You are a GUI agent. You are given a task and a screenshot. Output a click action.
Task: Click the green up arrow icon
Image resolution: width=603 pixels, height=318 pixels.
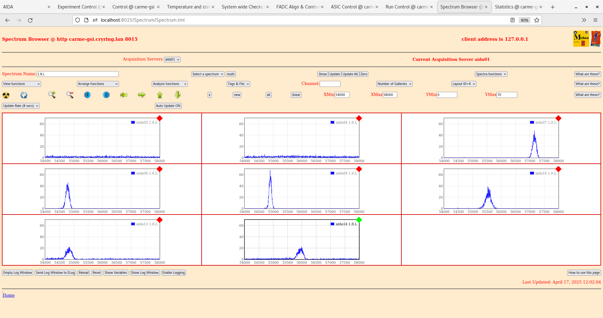160,95
